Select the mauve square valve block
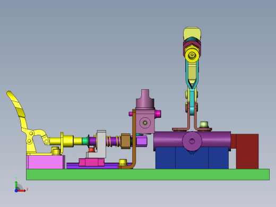The height and width of the screenshot is (207, 276). 145,121
